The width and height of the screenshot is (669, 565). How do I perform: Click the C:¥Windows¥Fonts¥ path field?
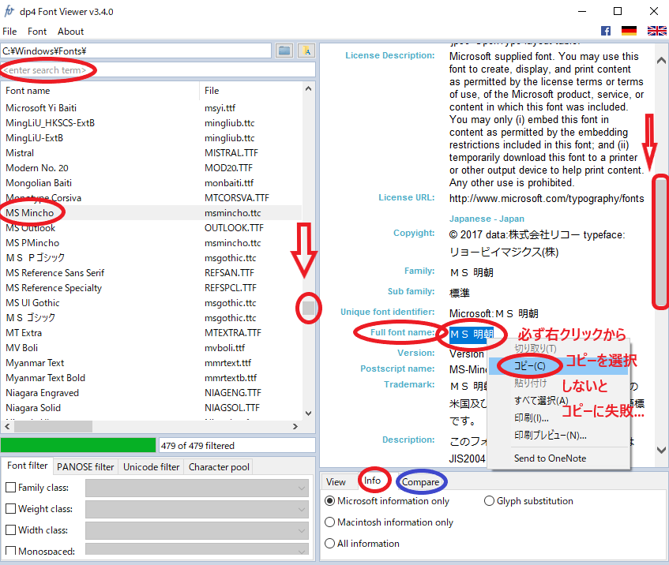pos(136,51)
